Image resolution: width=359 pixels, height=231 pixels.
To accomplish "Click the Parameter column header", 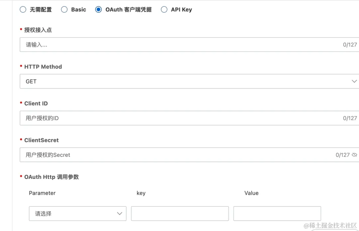I will (42, 193).
